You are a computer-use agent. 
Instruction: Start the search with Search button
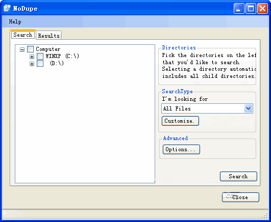point(238,176)
